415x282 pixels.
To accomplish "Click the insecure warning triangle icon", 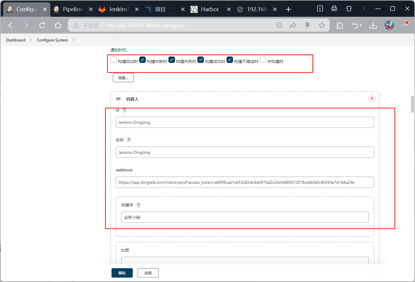I will 76,26.
